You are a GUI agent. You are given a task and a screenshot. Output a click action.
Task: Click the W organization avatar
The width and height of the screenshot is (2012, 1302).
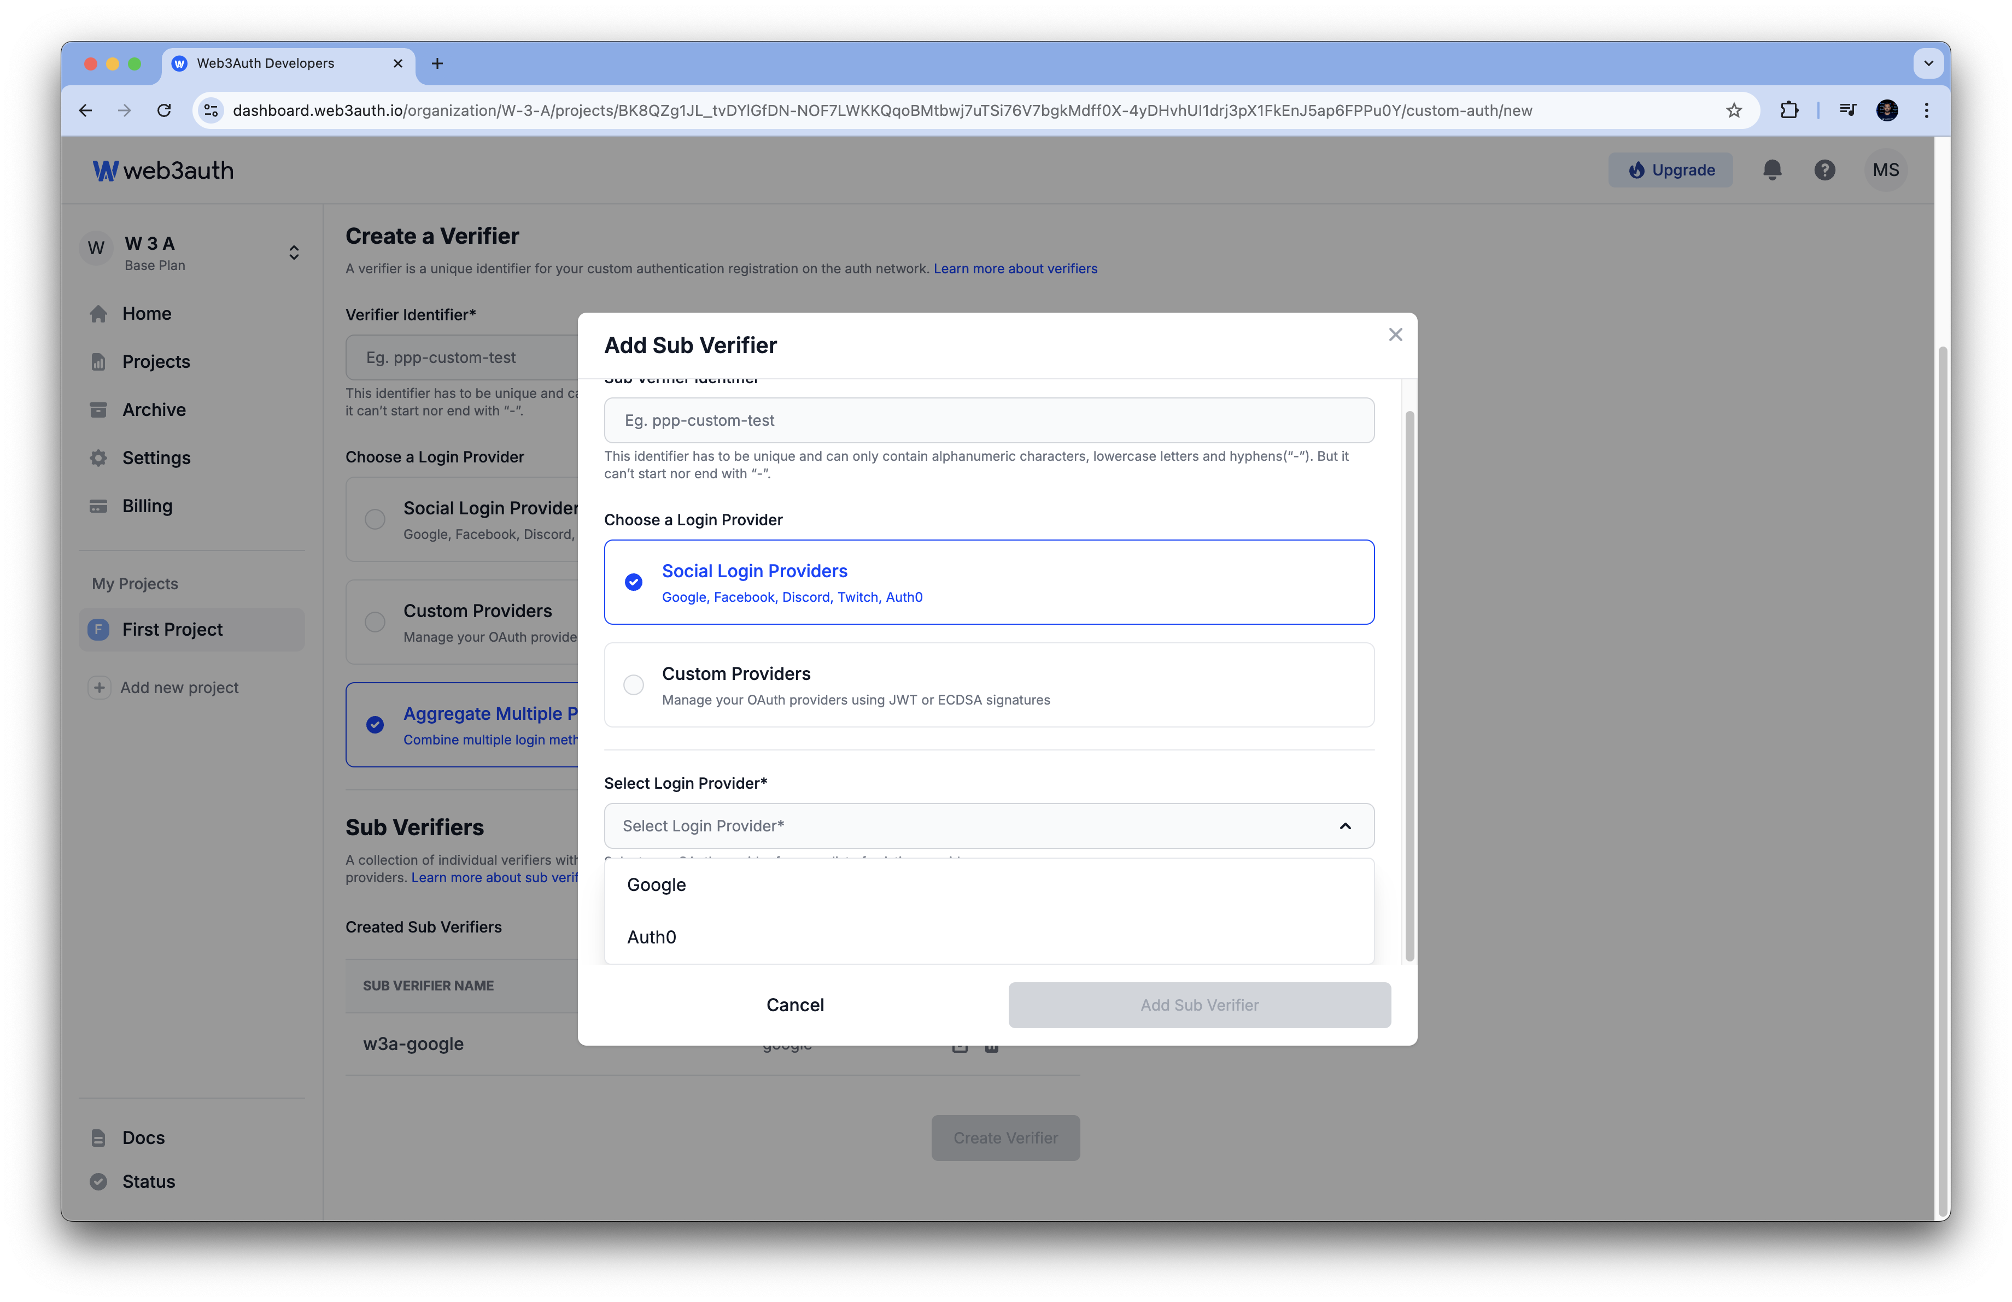[x=96, y=248]
